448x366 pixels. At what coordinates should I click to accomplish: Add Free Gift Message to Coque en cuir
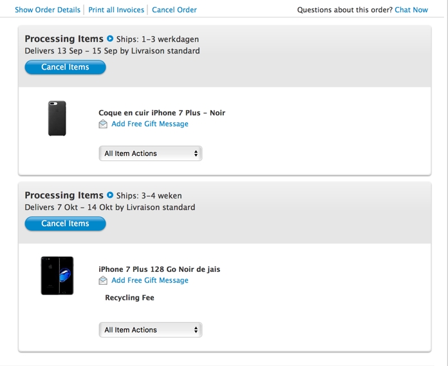click(150, 124)
